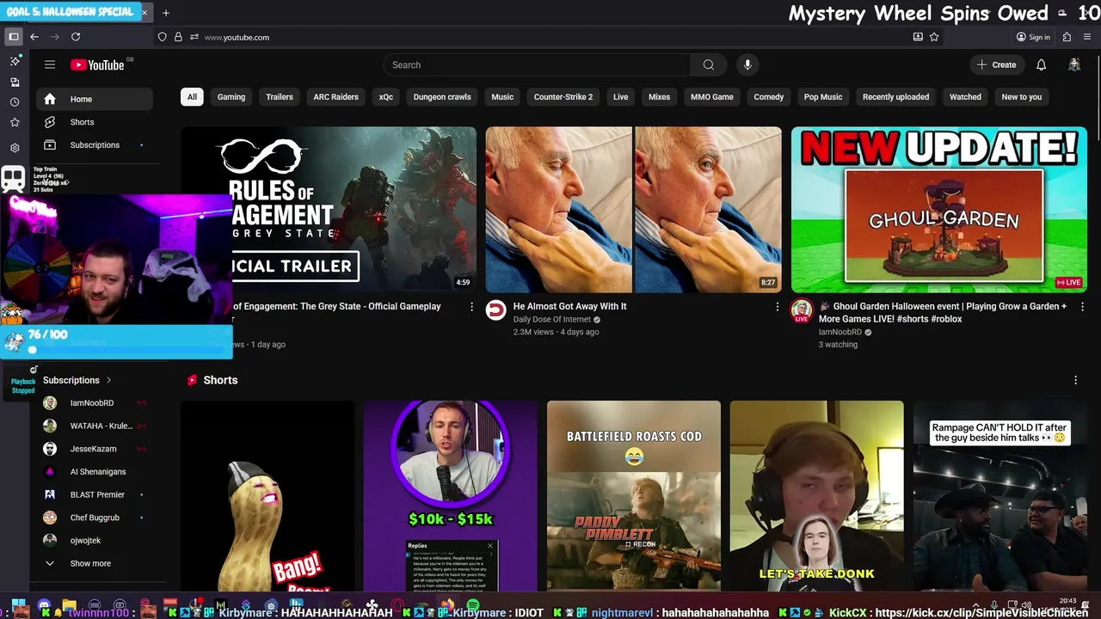Select the Dungeon crawls chip
Image resolution: width=1101 pixels, height=619 pixels.
[442, 97]
